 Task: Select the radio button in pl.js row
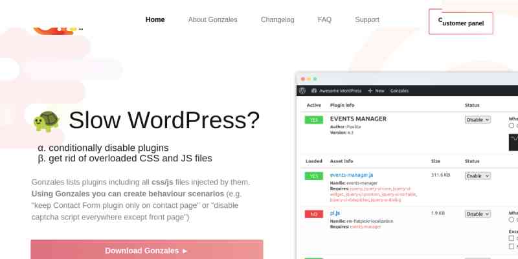click(x=512, y=220)
